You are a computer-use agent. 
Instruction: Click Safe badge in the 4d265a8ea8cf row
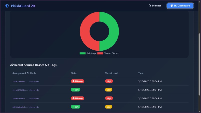point(76,107)
